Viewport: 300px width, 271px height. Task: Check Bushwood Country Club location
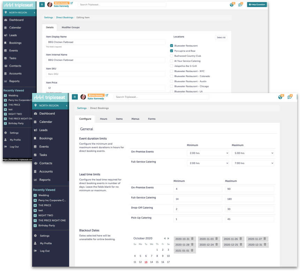(x=171, y=56)
